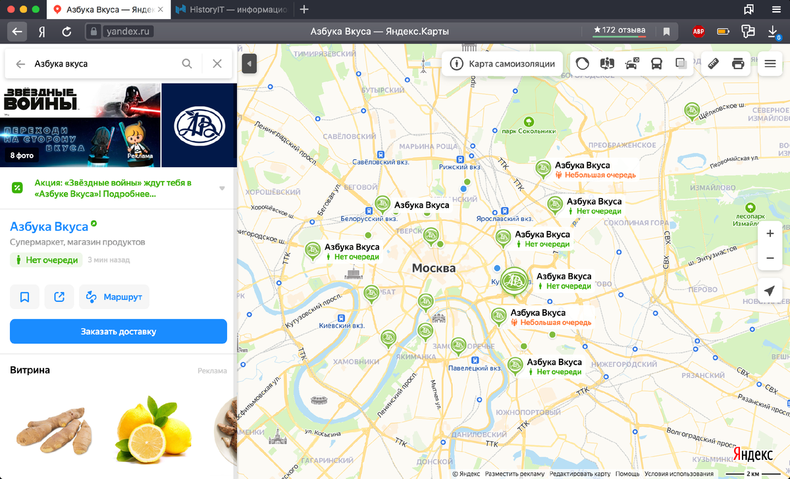This screenshot has width=790, height=479.
Task: Open Карта самоизоляции
Action: coord(502,64)
